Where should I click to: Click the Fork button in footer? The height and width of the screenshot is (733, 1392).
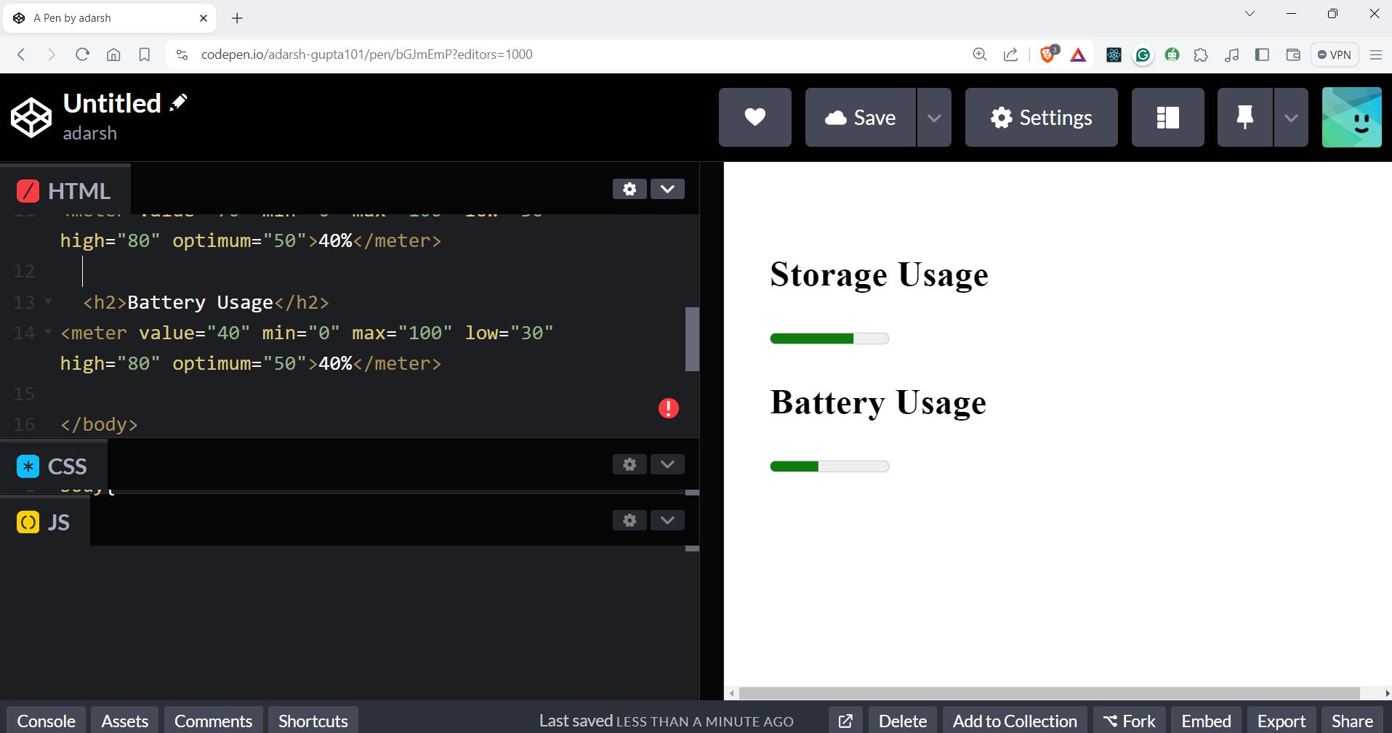(1129, 721)
